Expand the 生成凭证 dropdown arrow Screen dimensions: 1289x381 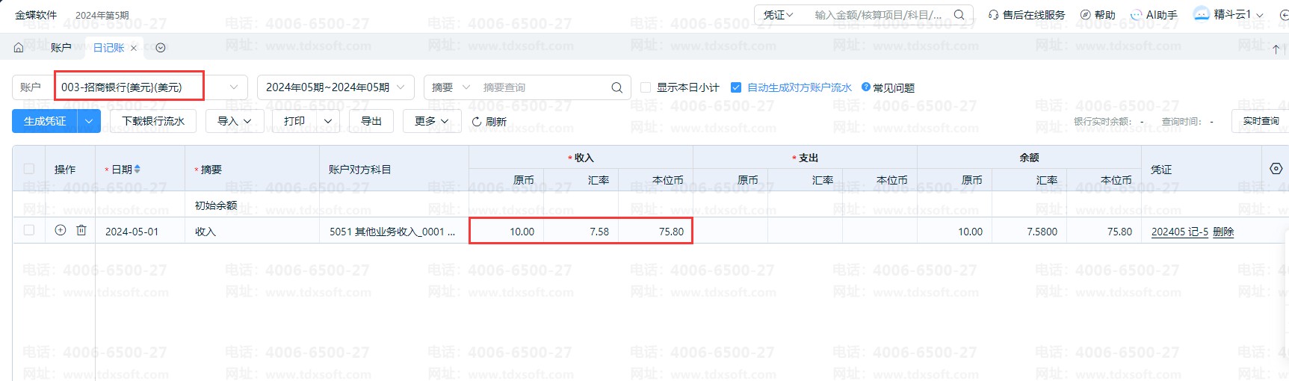tap(90, 121)
